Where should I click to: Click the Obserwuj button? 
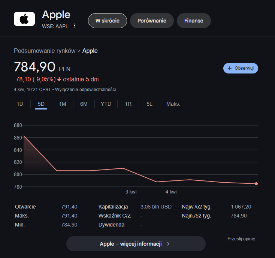(241, 68)
